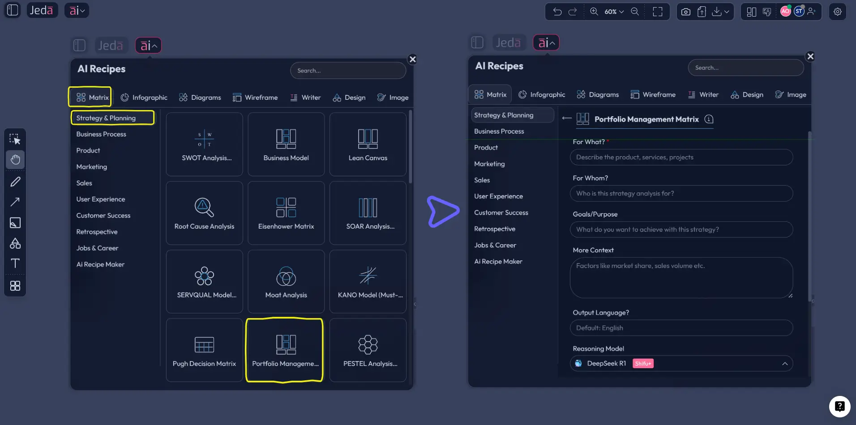
Task: Open the Shapes tool
Action: [15, 243]
